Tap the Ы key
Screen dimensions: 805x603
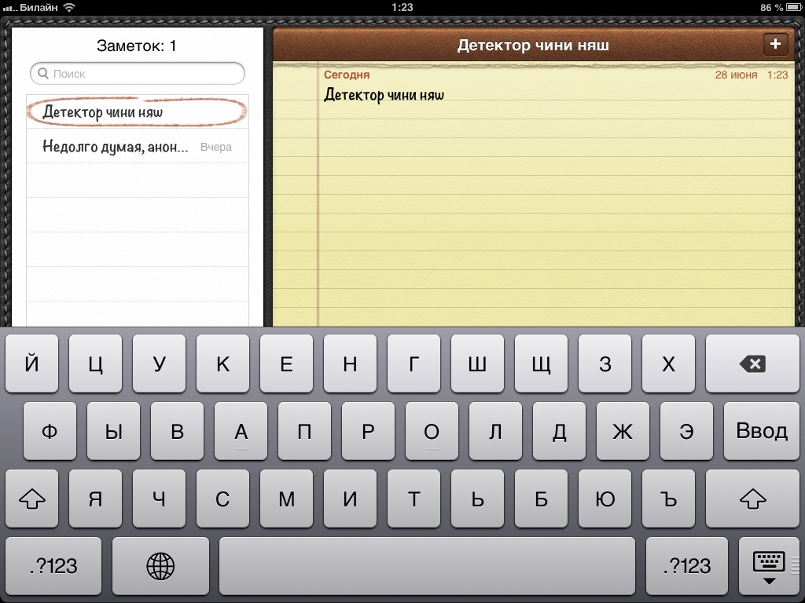pyautogui.click(x=113, y=431)
